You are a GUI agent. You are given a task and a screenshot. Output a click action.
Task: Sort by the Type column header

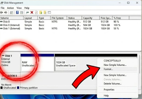(44, 18)
